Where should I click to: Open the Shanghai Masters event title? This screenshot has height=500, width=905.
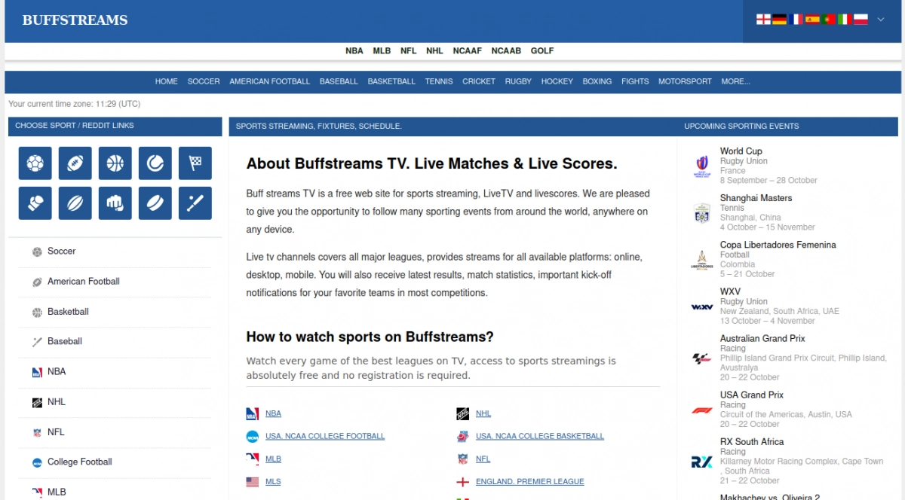point(756,198)
